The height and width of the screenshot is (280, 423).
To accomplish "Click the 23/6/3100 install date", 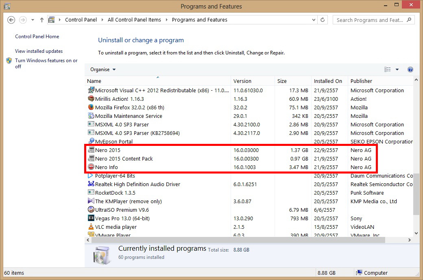I will coord(326,99).
